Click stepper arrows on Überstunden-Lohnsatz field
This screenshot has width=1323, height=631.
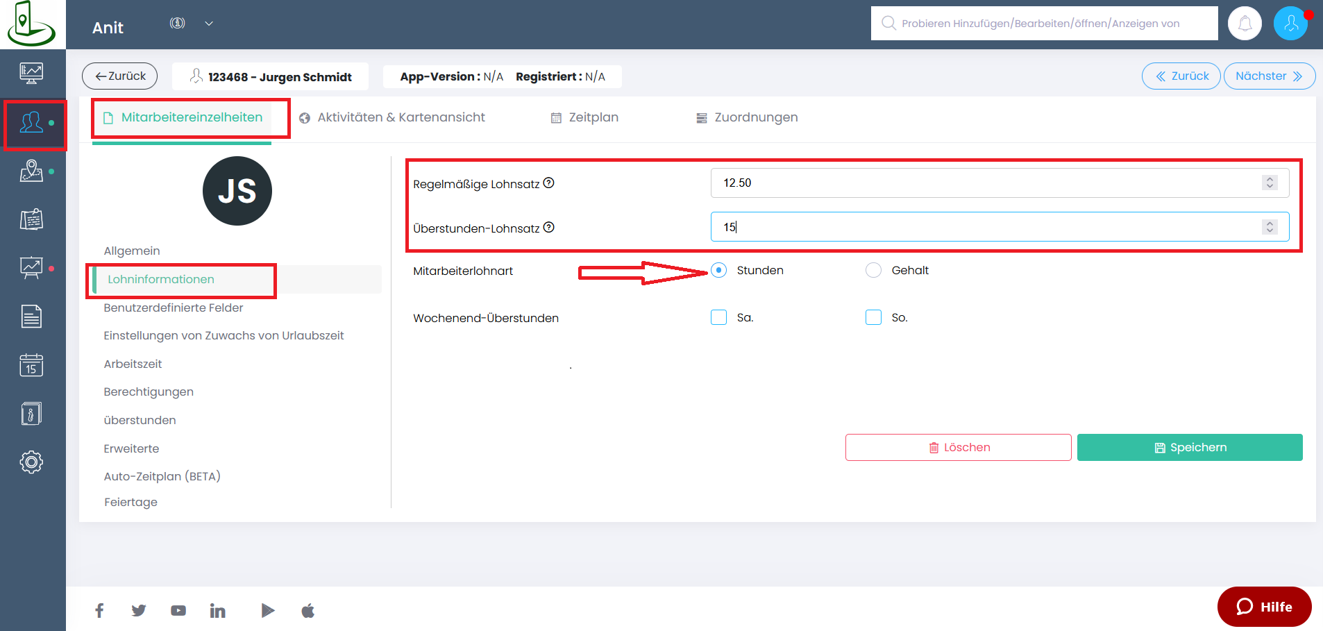pyautogui.click(x=1270, y=227)
